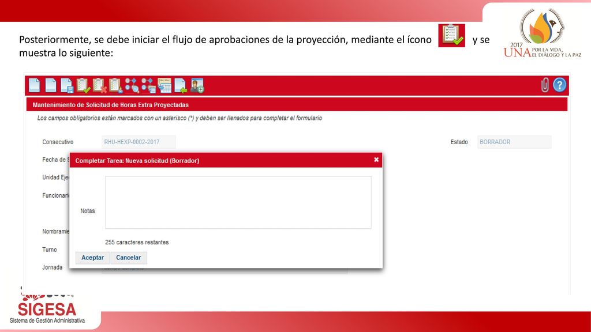
Task: Click the document with green back arrow icon
Action: pyautogui.click(x=181, y=85)
